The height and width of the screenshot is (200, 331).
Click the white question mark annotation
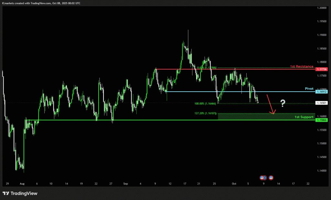pos(283,103)
